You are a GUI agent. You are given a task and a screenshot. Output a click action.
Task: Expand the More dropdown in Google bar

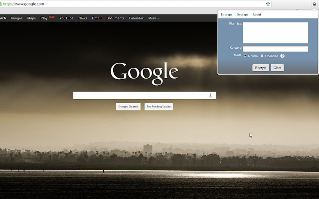(154, 18)
